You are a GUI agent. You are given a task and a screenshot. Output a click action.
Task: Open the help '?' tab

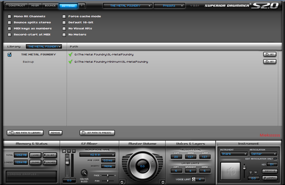click(x=82, y=6)
